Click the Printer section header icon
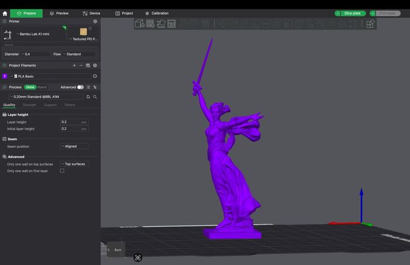 coord(5,22)
